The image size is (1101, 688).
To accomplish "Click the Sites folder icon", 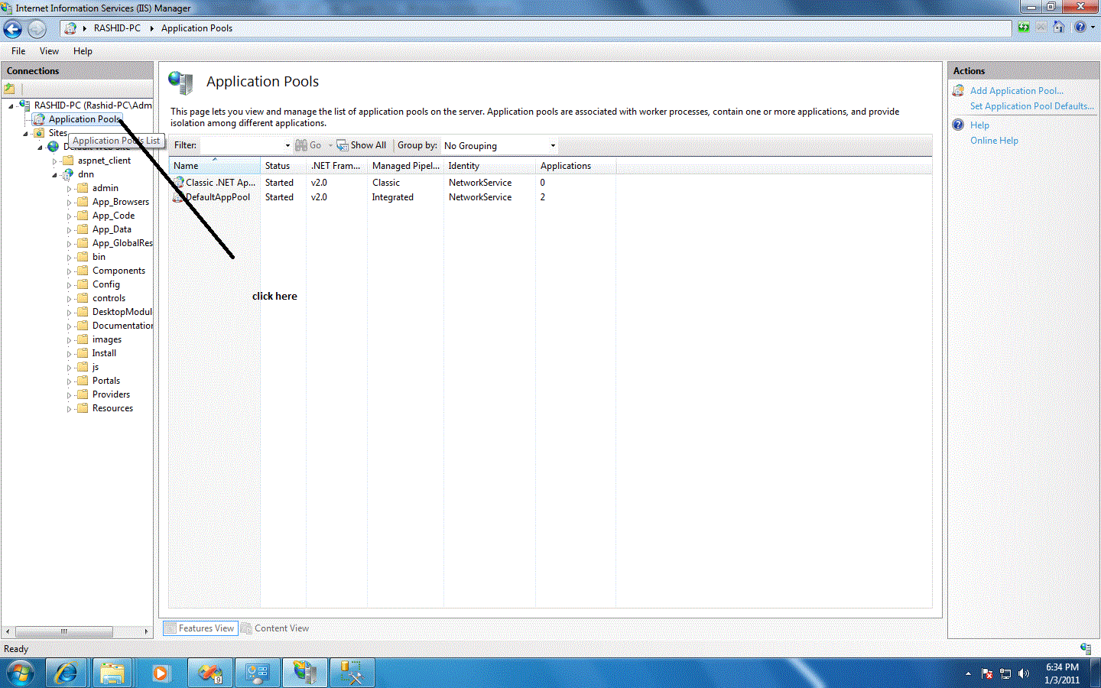I will (x=39, y=133).
